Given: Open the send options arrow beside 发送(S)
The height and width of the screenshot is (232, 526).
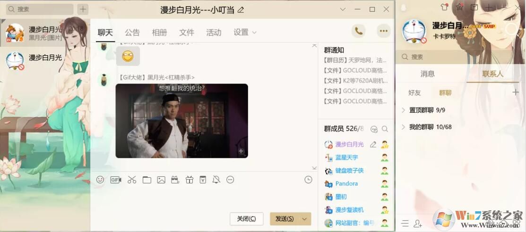Looking at the screenshot, I should point(304,219).
